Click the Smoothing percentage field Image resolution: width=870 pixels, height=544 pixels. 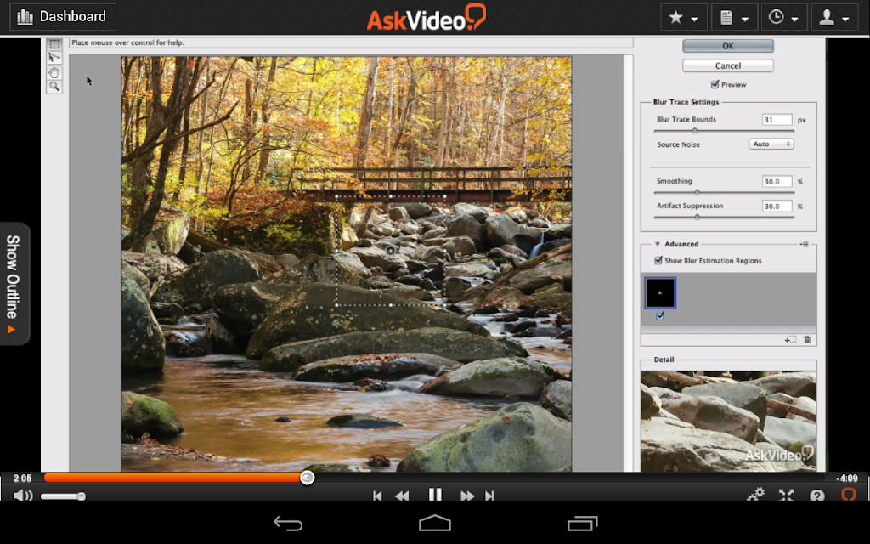click(777, 182)
